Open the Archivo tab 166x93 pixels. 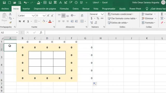[x=5, y=9]
